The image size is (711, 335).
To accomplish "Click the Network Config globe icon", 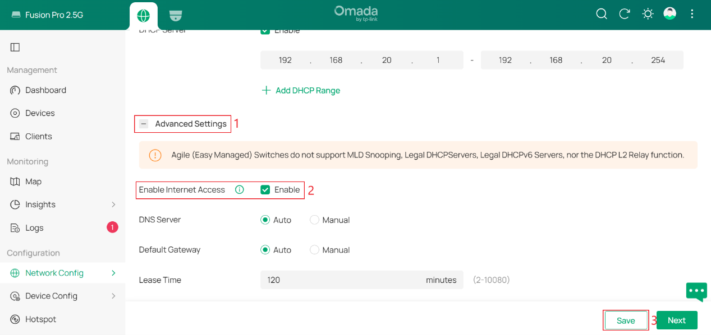I will (x=15, y=273).
